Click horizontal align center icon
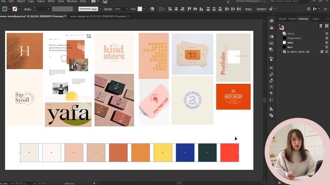 (176, 9)
